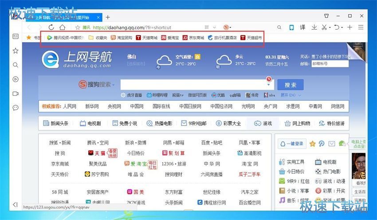The height and width of the screenshot is (220, 377).
Task: Click the toolbar magnifier search icon
Action: (279, 27)
